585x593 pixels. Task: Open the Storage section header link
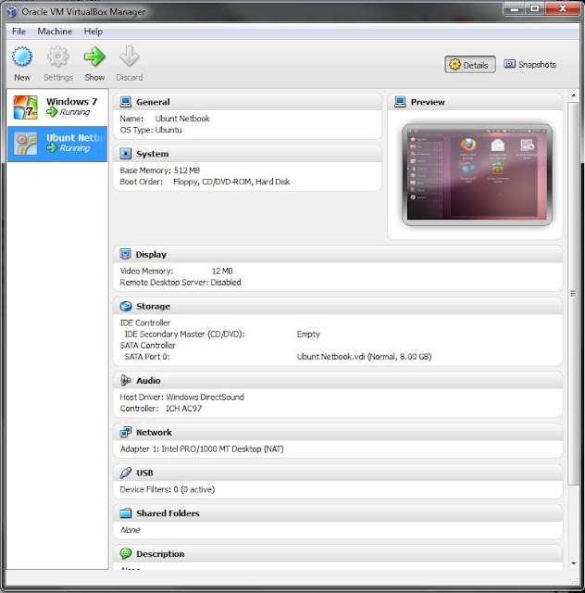153,307
